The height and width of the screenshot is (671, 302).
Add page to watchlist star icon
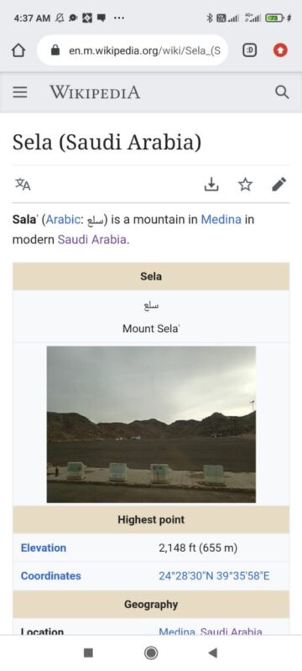(x=245, y=185)
